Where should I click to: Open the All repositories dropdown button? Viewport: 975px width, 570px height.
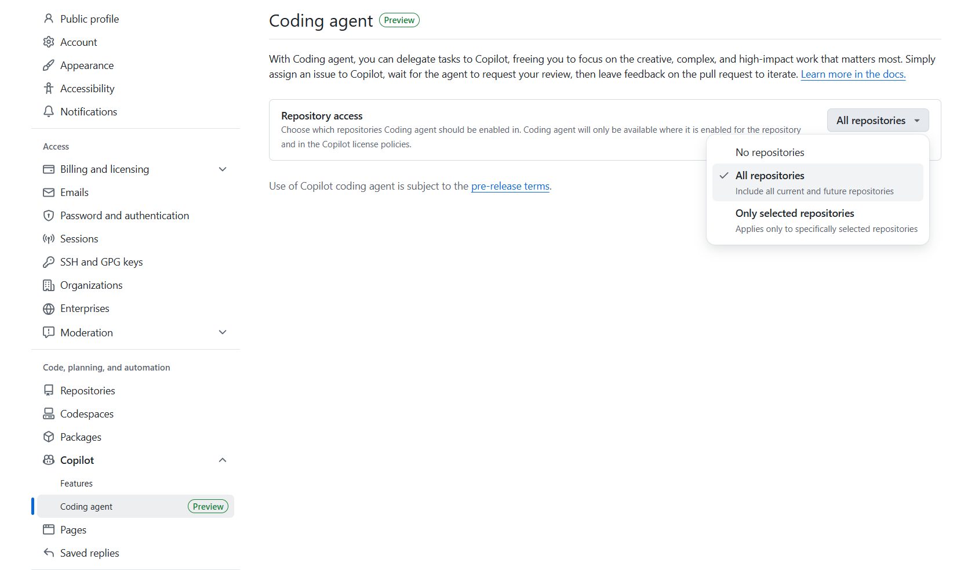pos(877,120)
